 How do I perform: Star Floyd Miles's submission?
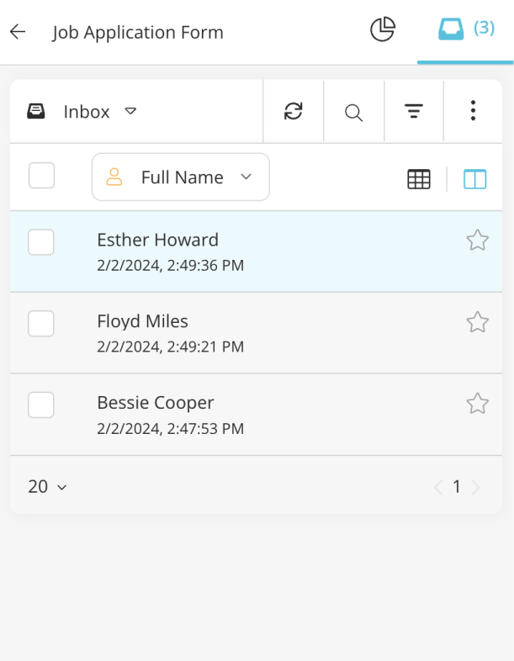coord(477,322)
